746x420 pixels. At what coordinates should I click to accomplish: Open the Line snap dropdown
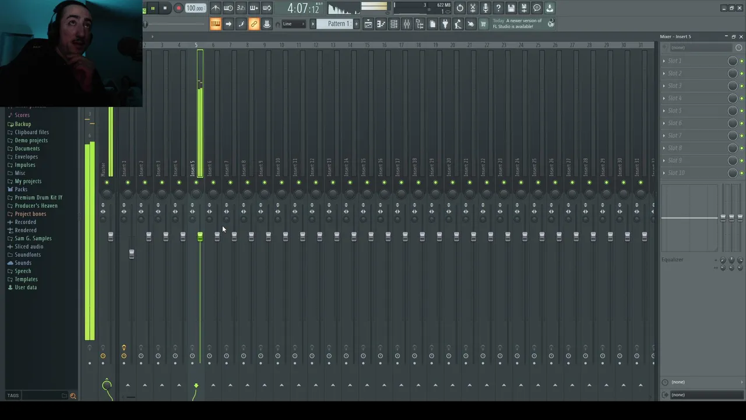click(x=294, y=24)
